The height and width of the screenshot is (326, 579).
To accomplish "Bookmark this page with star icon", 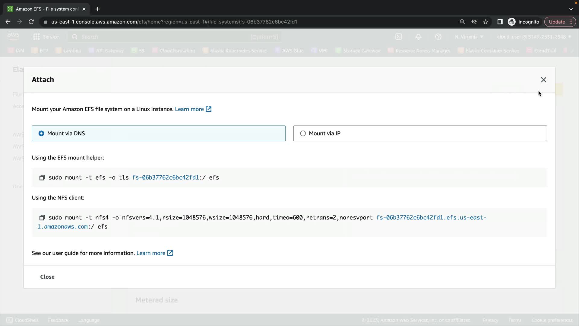I will [x=486, y=22].
